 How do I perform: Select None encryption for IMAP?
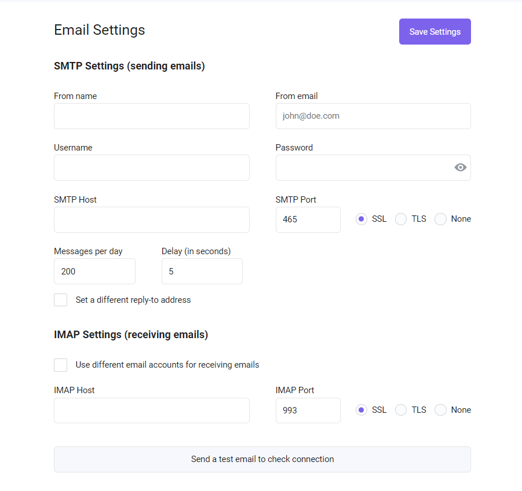(440, 410)
